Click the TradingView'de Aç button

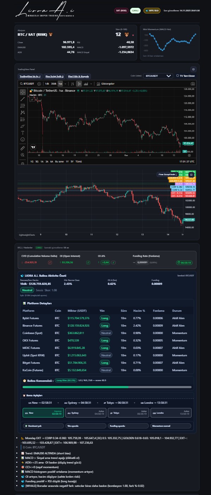[x=30, y=76]
